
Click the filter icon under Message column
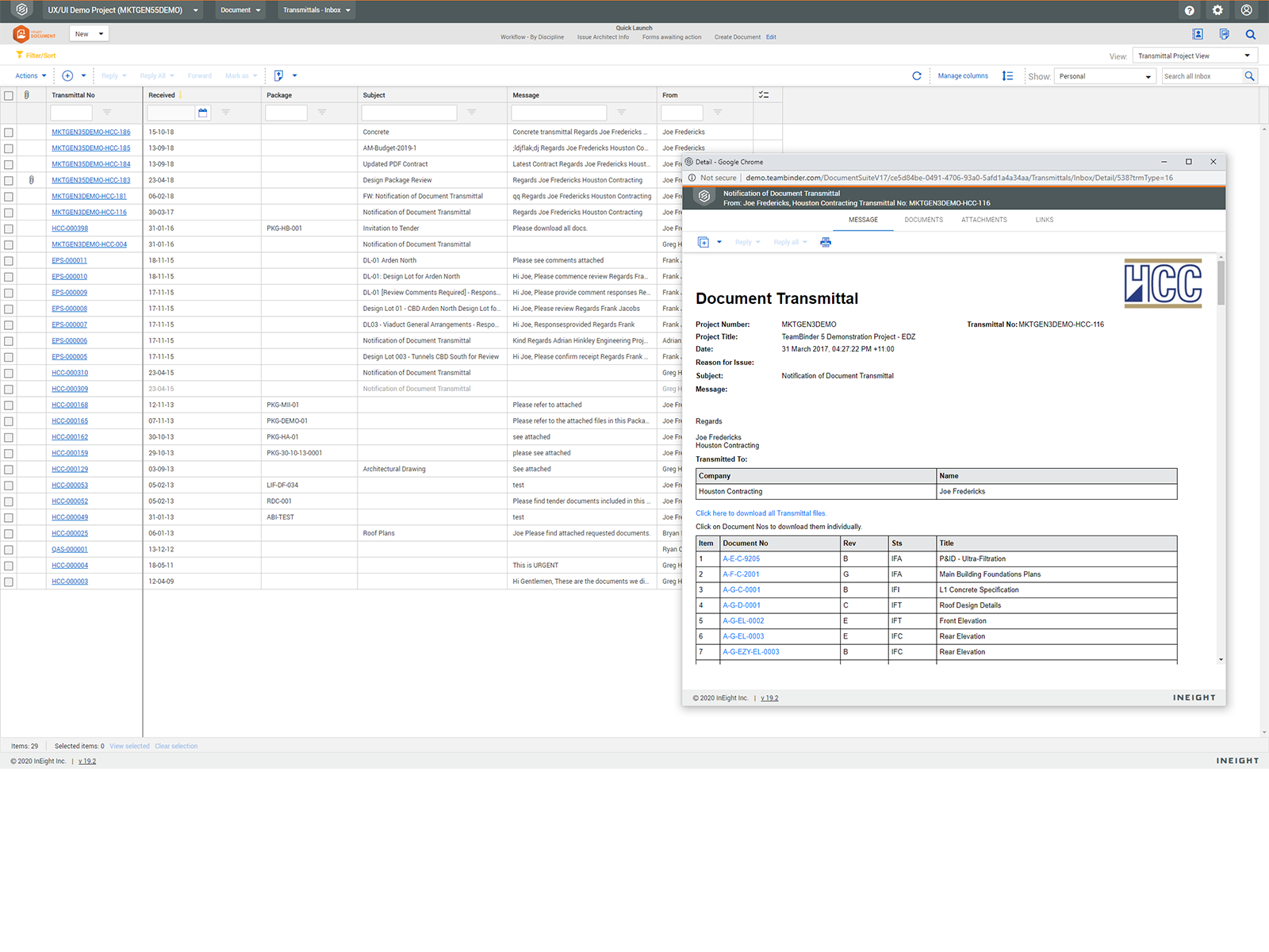622,113
